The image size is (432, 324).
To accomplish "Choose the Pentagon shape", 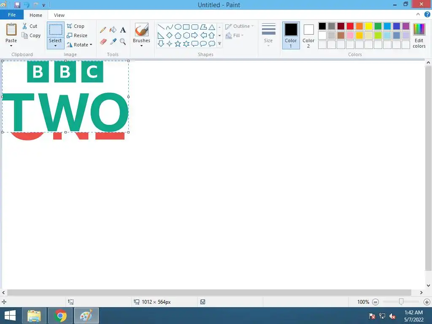I will pos(178,35).
